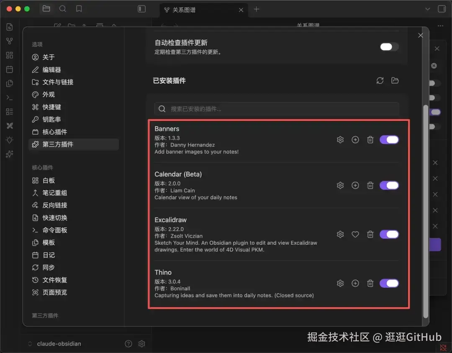452x353 pixels.
Task: Open graph view from ribbon icon
Action: click(x=10, y=41)
